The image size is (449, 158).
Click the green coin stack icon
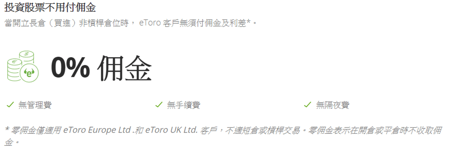23,66
